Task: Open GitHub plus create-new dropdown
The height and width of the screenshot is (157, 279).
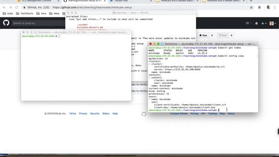Action: [264, 23]
